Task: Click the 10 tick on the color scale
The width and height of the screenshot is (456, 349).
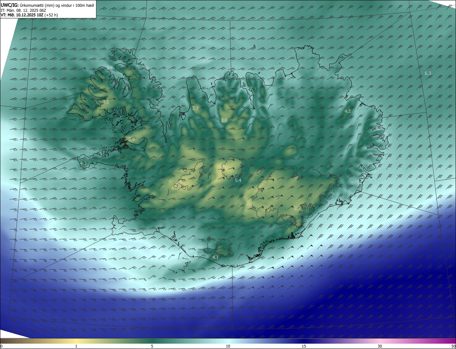Action: point(228,346)
